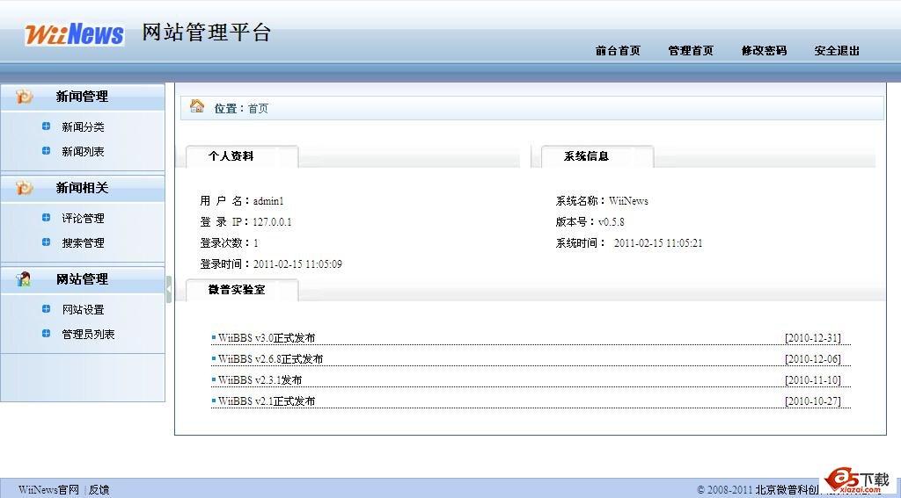Open 新闻分类

pyautogui.click(x=83, y=126)
